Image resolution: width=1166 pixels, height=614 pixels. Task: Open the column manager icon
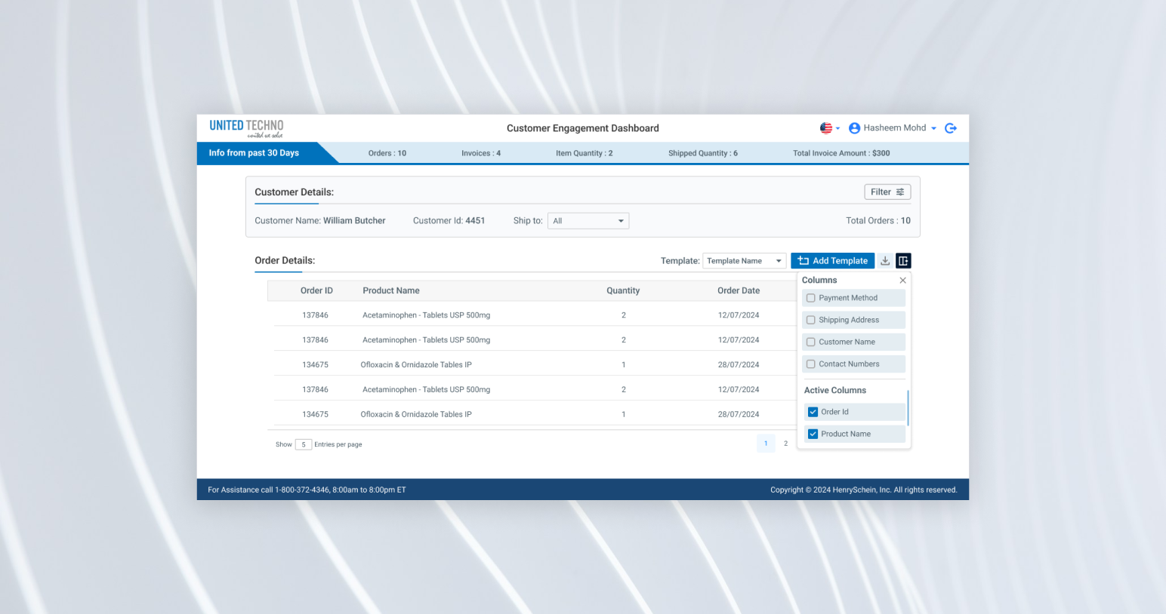click(x=904, y=260)
